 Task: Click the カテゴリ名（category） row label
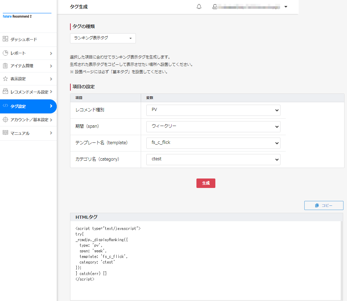97,159
